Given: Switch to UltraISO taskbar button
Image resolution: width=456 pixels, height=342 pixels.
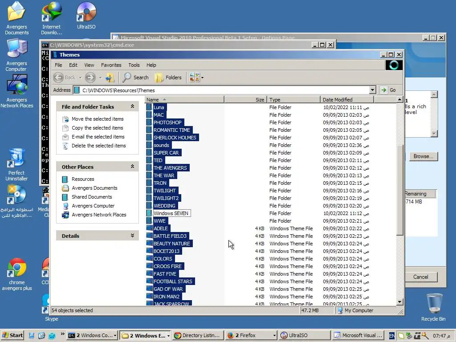Looking at the screenshot, I should (304, 335).
